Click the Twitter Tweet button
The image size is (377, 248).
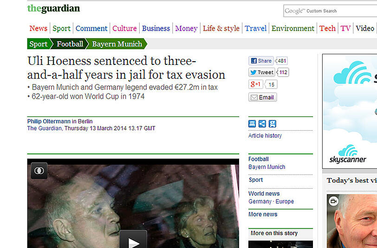(261, 72)
